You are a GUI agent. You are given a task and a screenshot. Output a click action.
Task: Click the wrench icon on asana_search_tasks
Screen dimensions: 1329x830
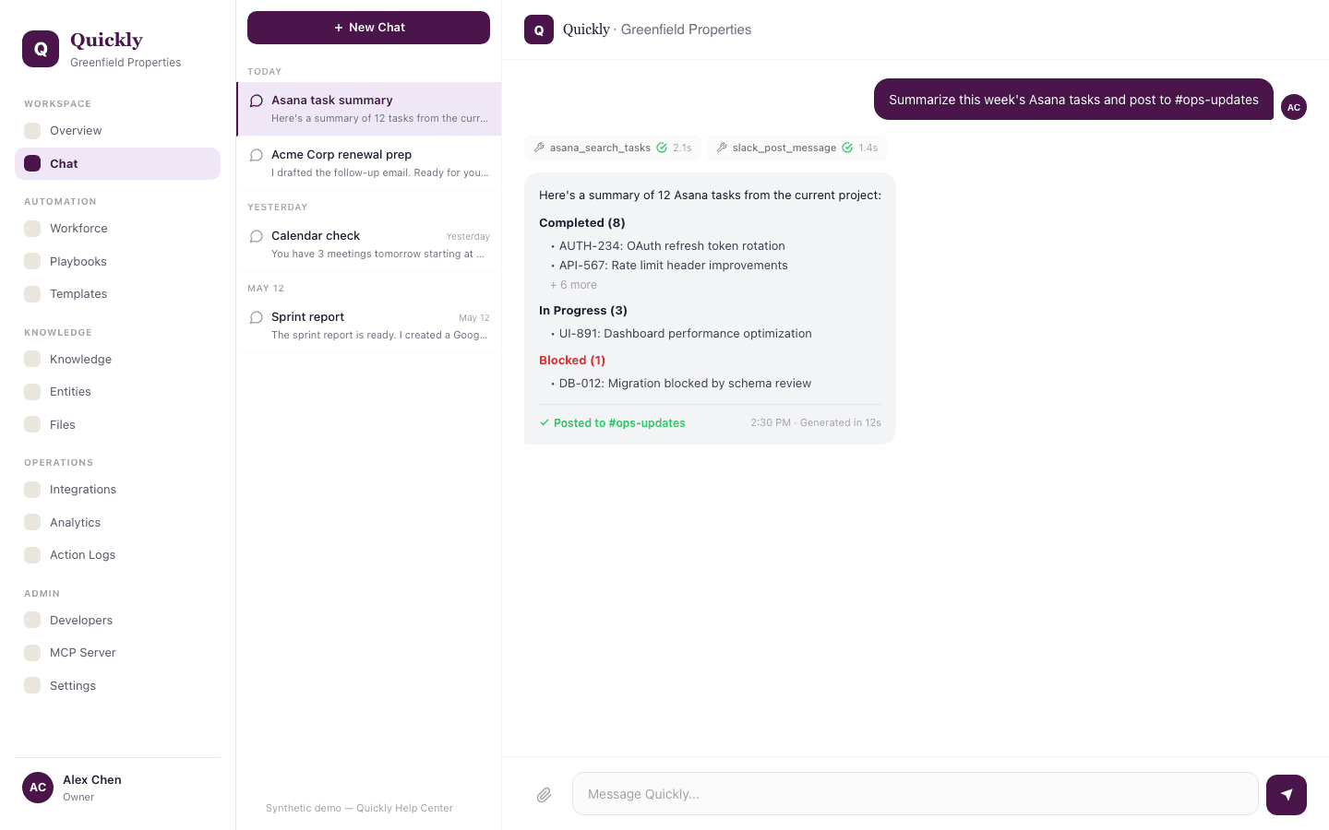540,148
